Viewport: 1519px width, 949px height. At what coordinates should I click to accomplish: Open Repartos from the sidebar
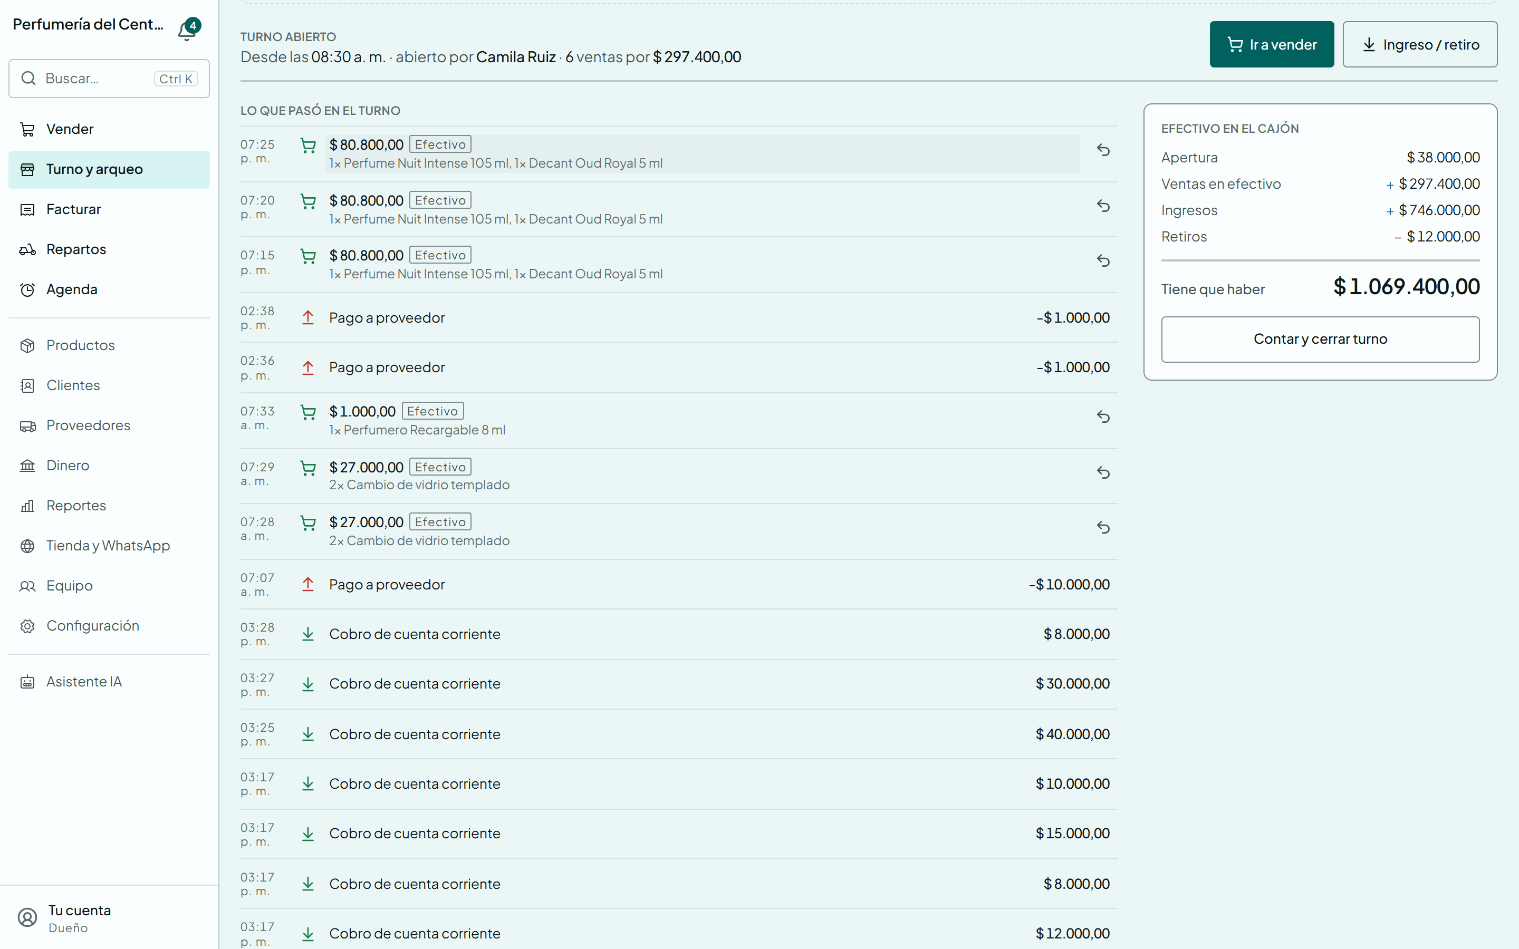pos(109,250)
